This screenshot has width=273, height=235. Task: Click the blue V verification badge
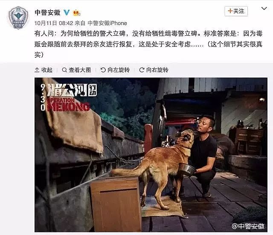(67, 12)
